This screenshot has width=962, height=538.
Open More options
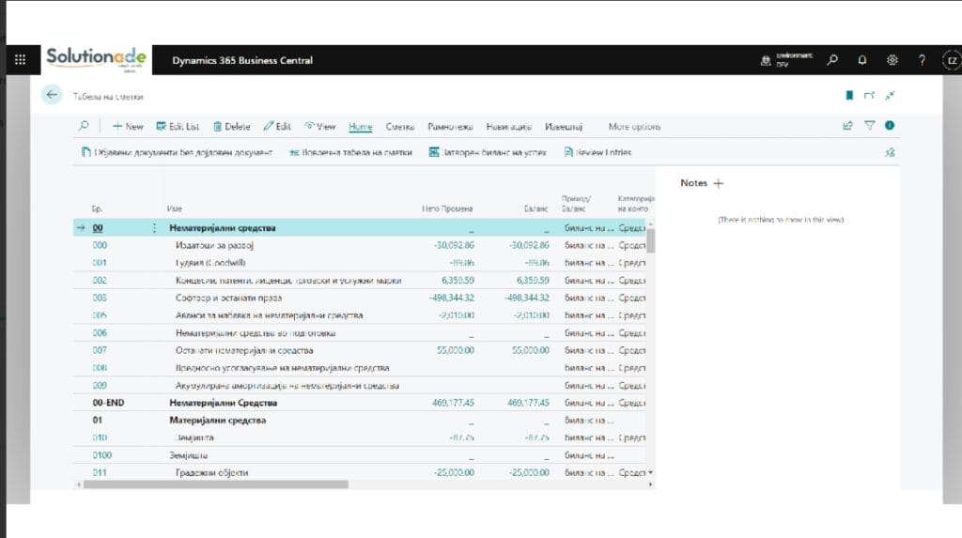(x=634, y=127)
